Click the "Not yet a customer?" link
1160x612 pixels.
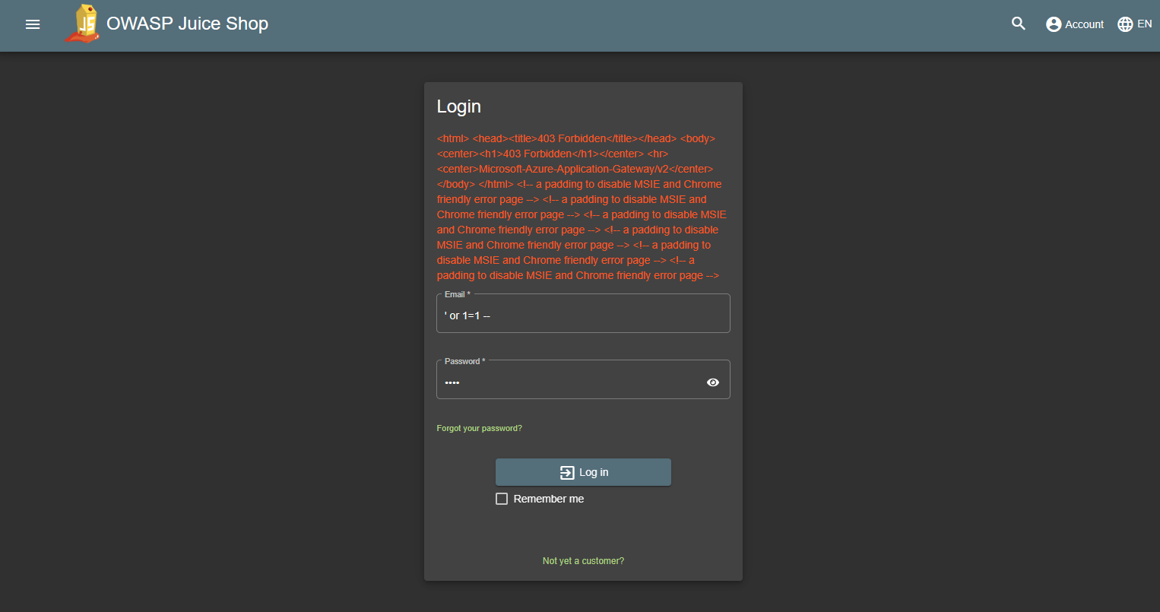(582, 560)
